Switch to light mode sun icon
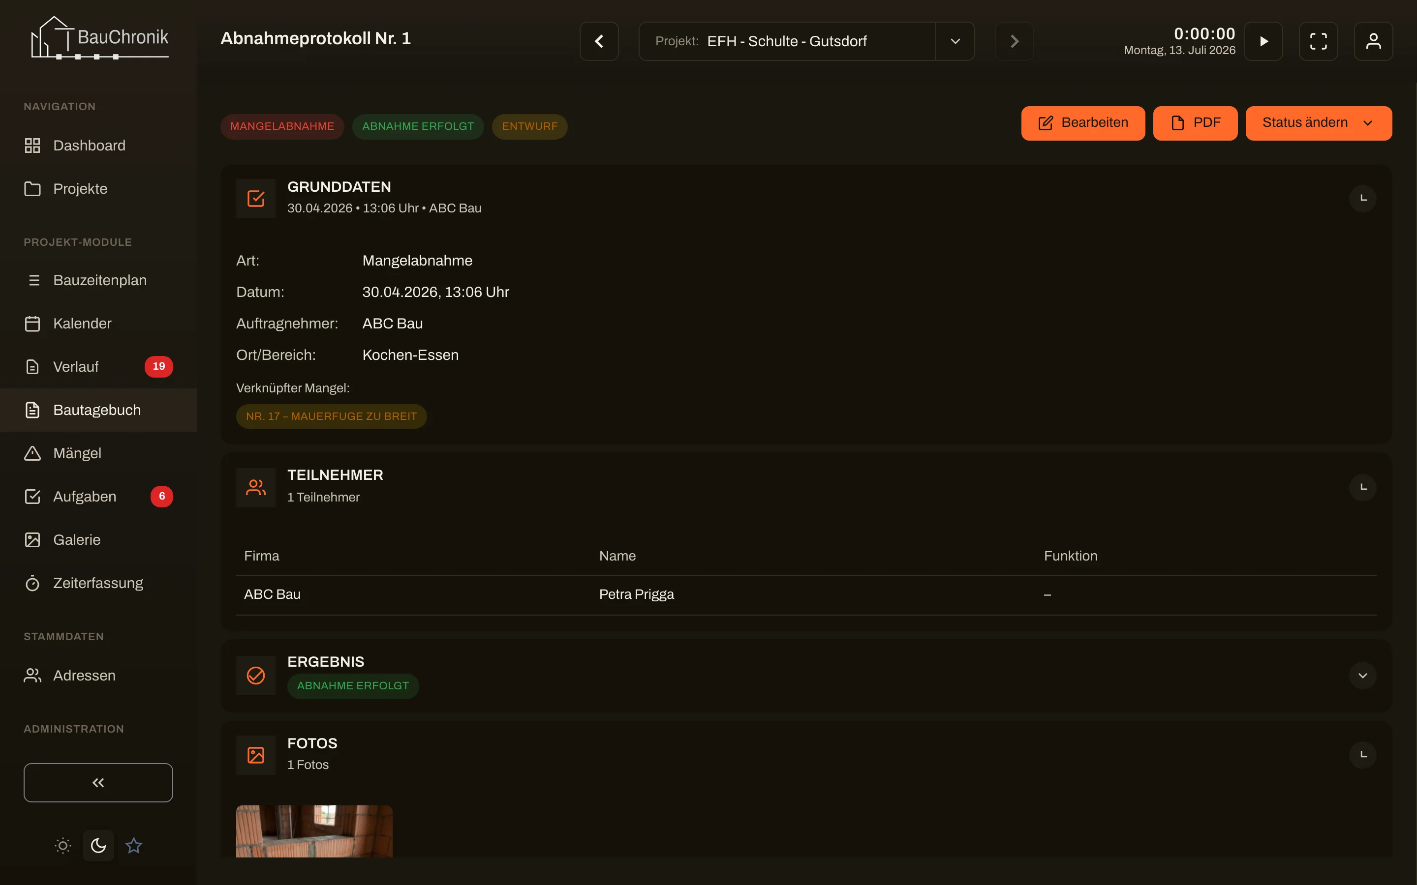 pos(63,846)
